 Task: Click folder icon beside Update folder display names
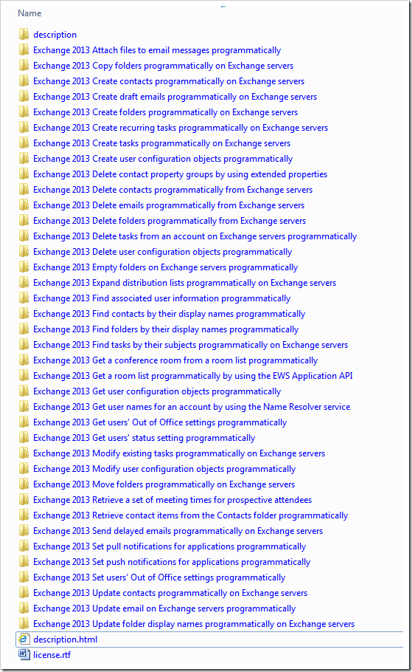click(x=24, y=623)
